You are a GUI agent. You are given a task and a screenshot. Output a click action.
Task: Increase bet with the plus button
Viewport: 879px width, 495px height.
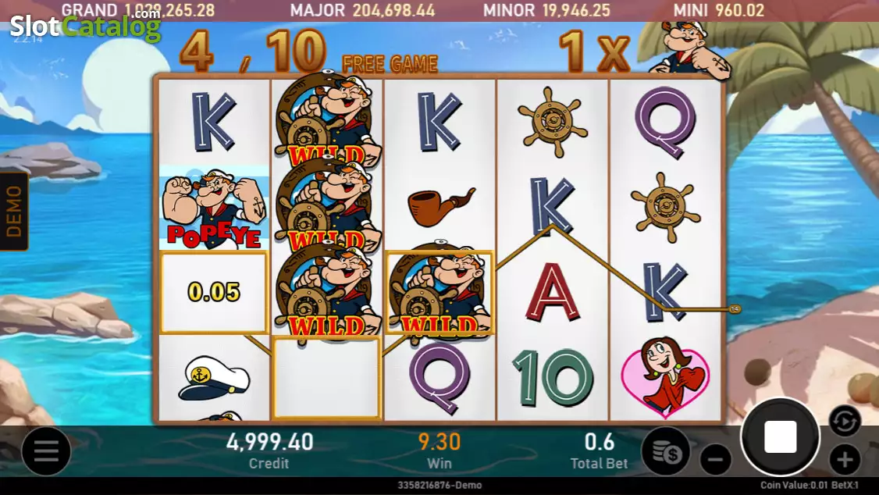pyautogui.click(x=844, y=460)
